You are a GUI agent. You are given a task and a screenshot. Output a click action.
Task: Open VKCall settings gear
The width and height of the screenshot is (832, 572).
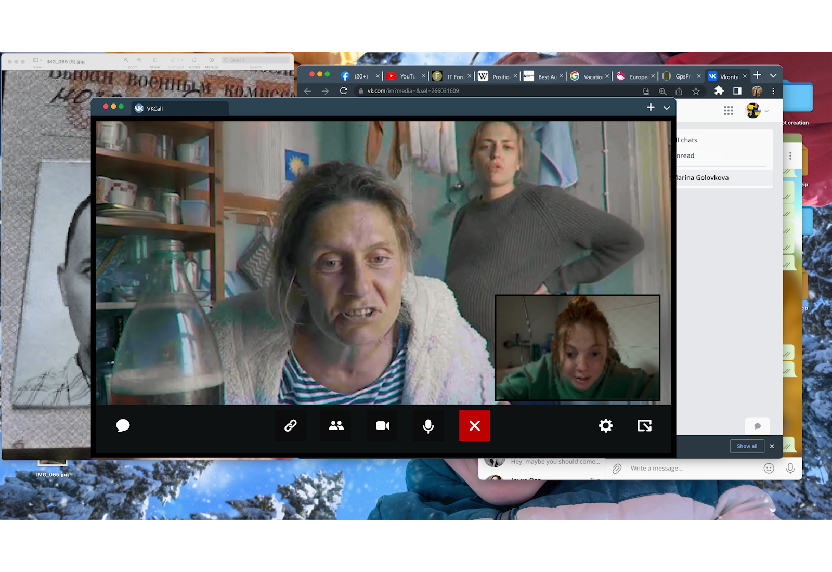(x=606, y=426)
